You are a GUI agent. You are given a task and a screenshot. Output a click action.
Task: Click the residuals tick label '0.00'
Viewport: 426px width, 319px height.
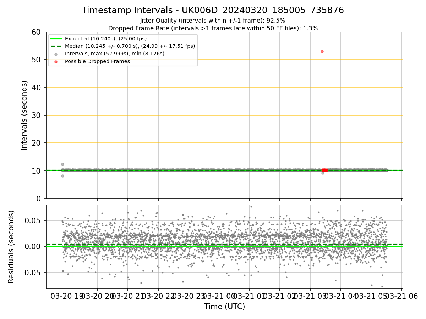point(33,246)
